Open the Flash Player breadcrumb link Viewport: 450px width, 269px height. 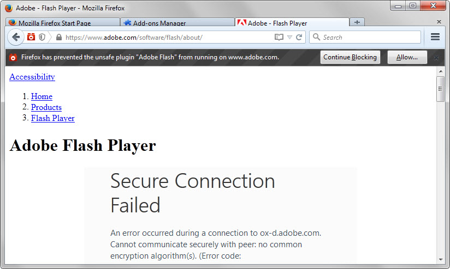[x=53, y=118]
